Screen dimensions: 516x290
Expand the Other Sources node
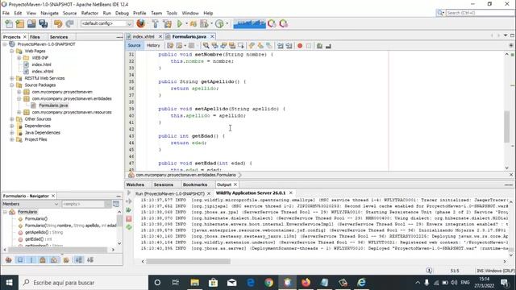point(12,119)
